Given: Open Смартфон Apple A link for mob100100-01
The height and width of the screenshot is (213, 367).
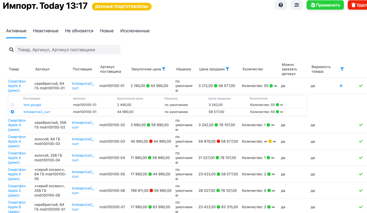Looking at the screenshot, I should coord(17,86).
